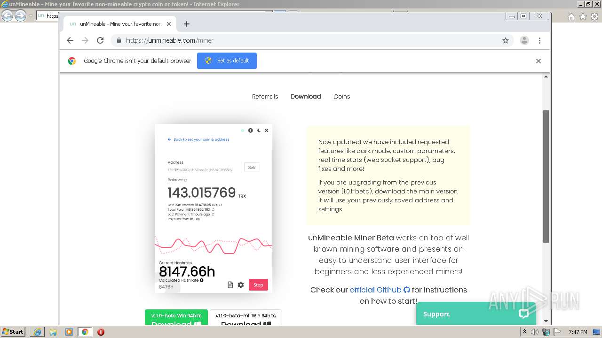602x338 pixels.
Task: Click the scrollbar up arrow
Action: [x=546, y=77]
